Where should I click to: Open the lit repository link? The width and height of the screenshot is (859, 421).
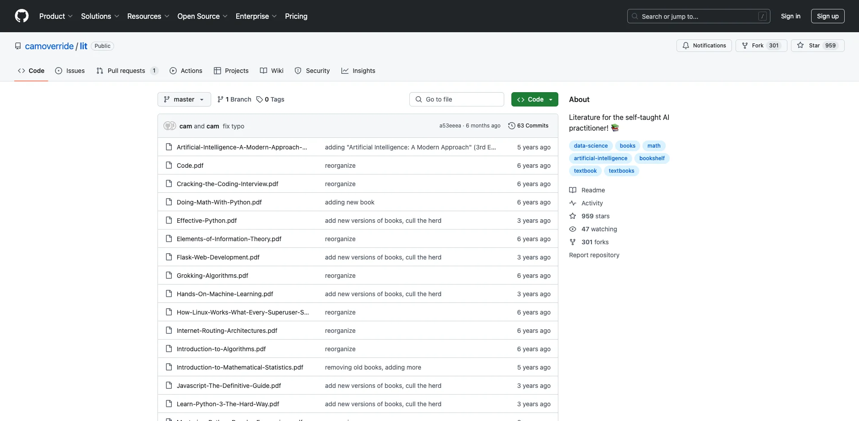[84, 46]
